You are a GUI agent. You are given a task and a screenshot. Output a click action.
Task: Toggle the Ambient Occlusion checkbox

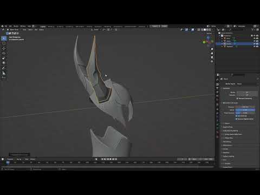click(224, 103)
